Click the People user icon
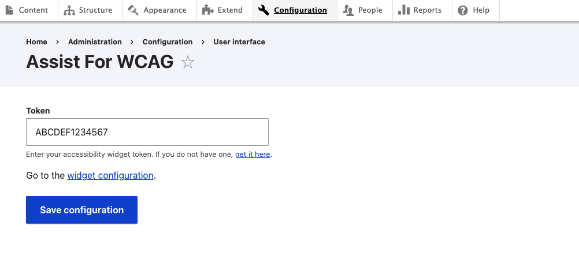Image resolution: width=579 pixels, height=279 pixels. click(348, 10)
